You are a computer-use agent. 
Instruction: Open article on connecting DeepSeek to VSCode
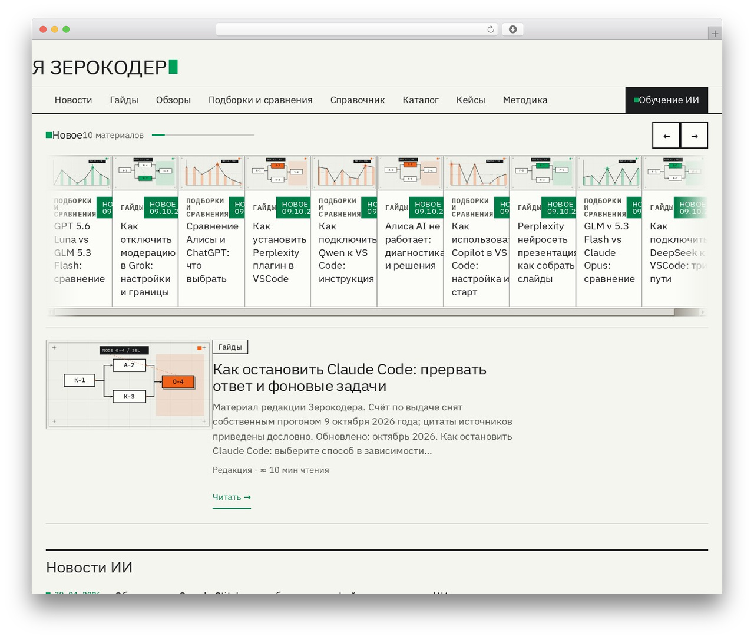679,252
